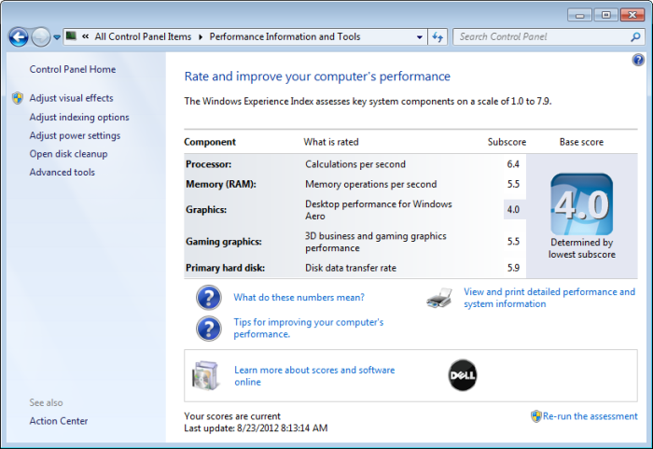Expand the address bar chevron menu

(x=86, y=36)
